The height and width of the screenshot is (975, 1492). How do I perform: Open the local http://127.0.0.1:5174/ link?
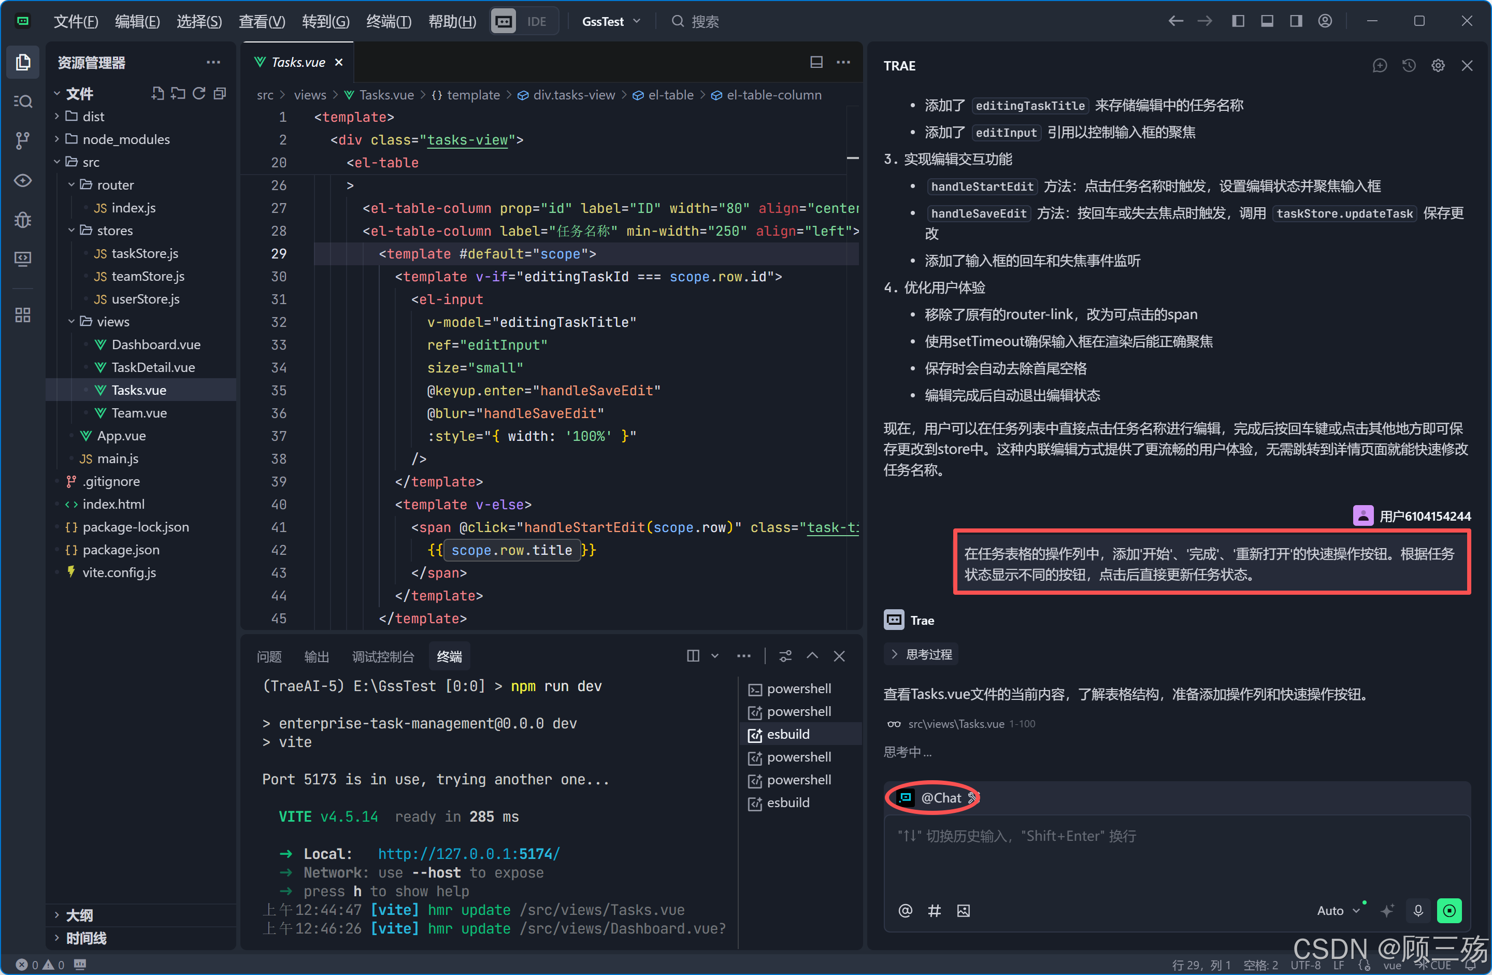(468, 853)
